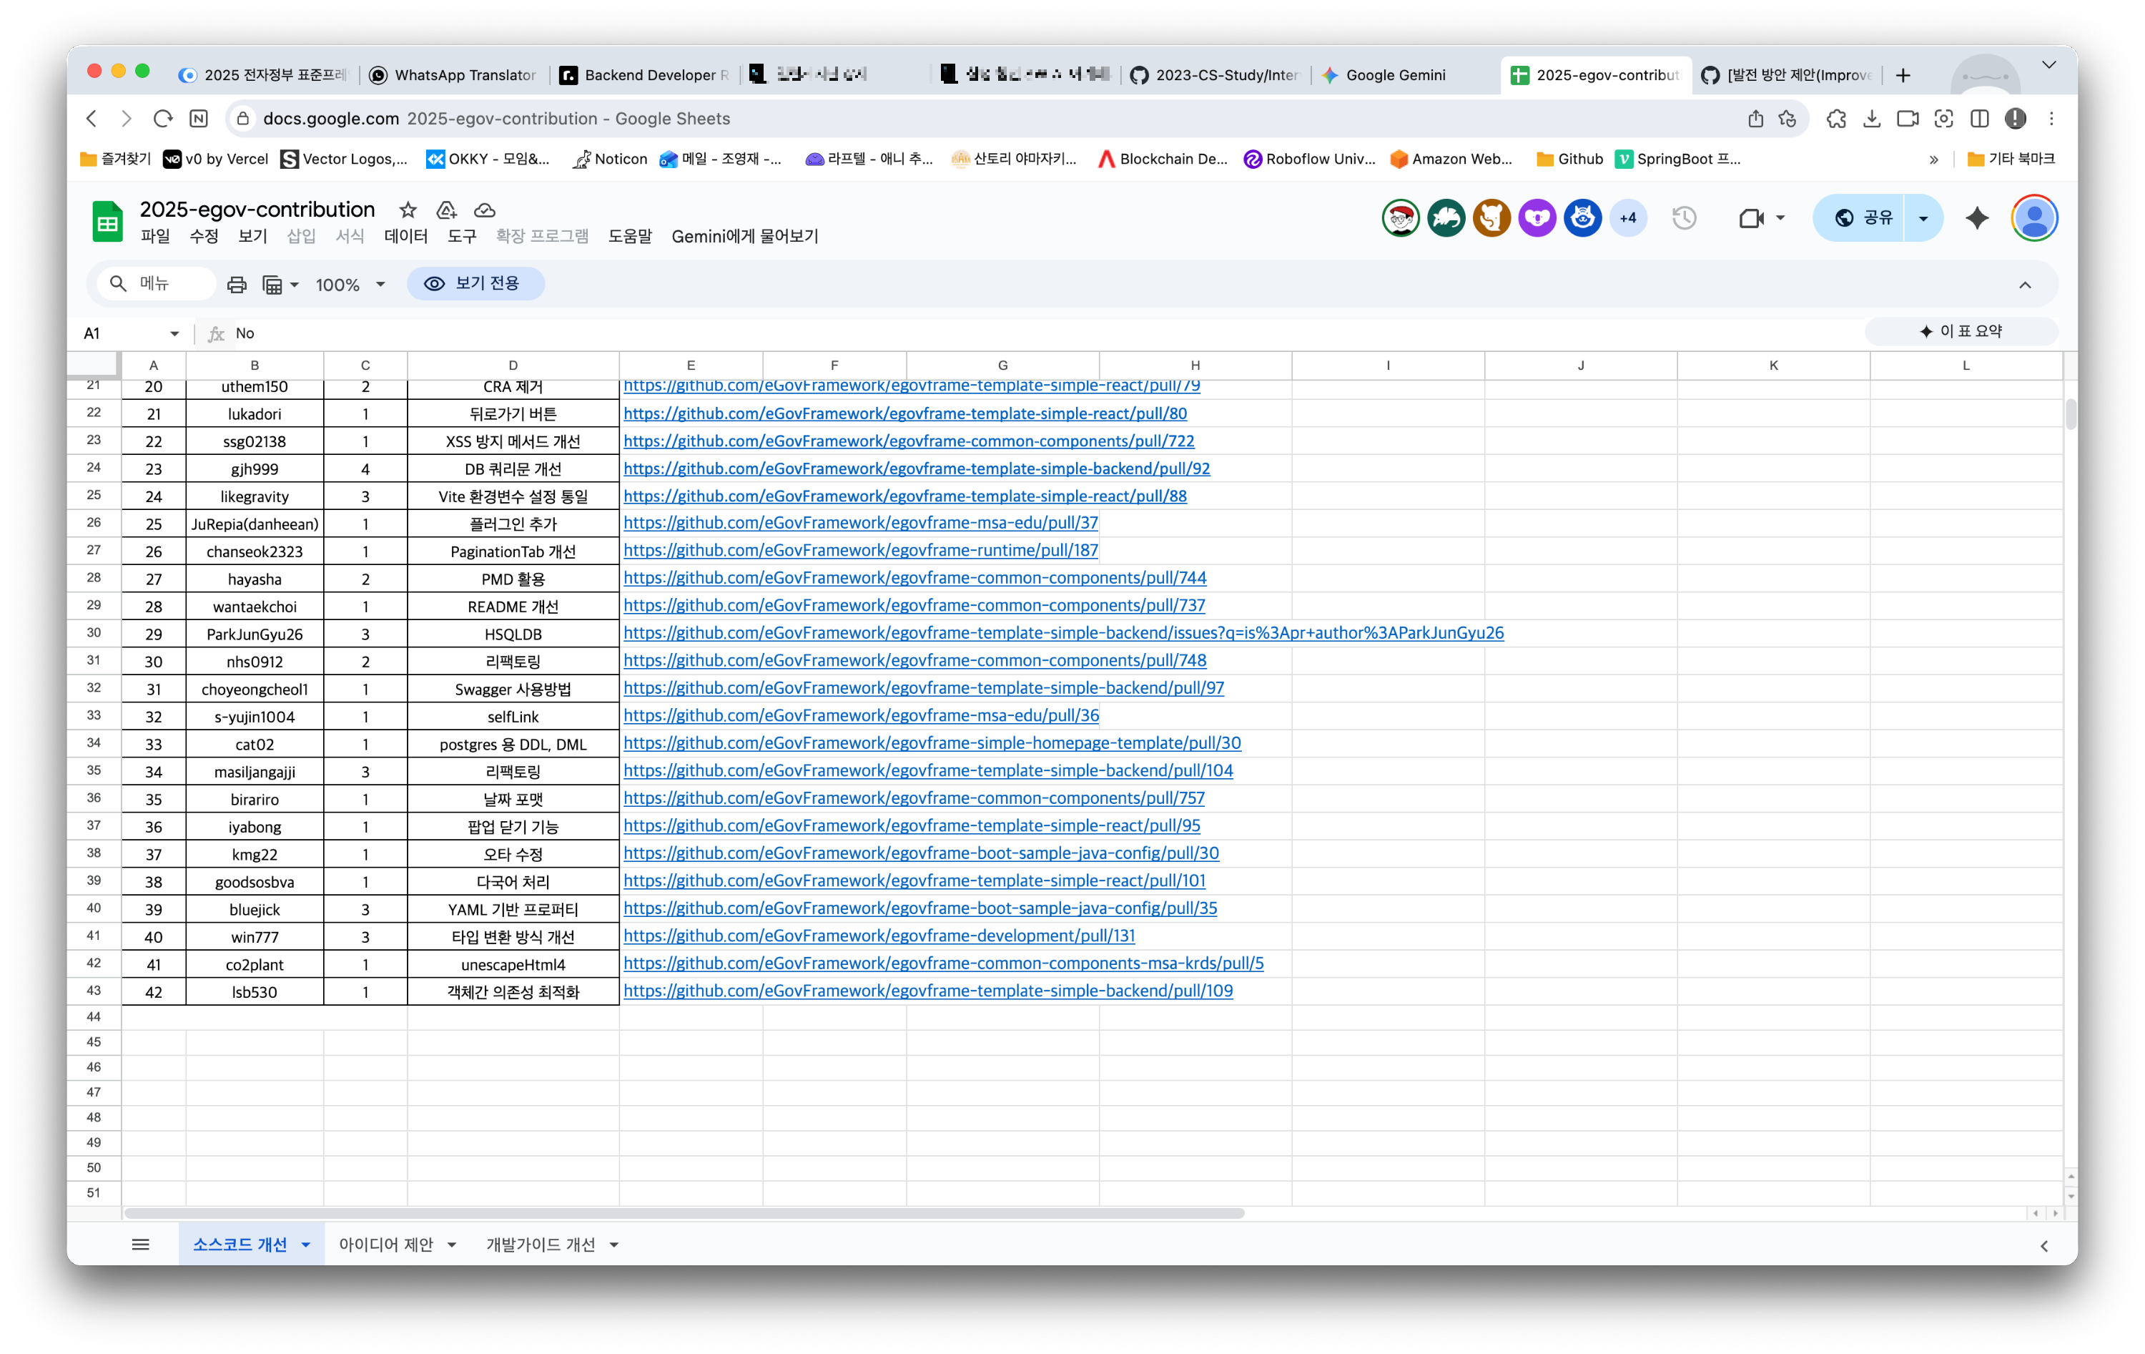Open the Gemini에게 물어보기 menu
The image size is (2145, 1354).
coord(745,236)
